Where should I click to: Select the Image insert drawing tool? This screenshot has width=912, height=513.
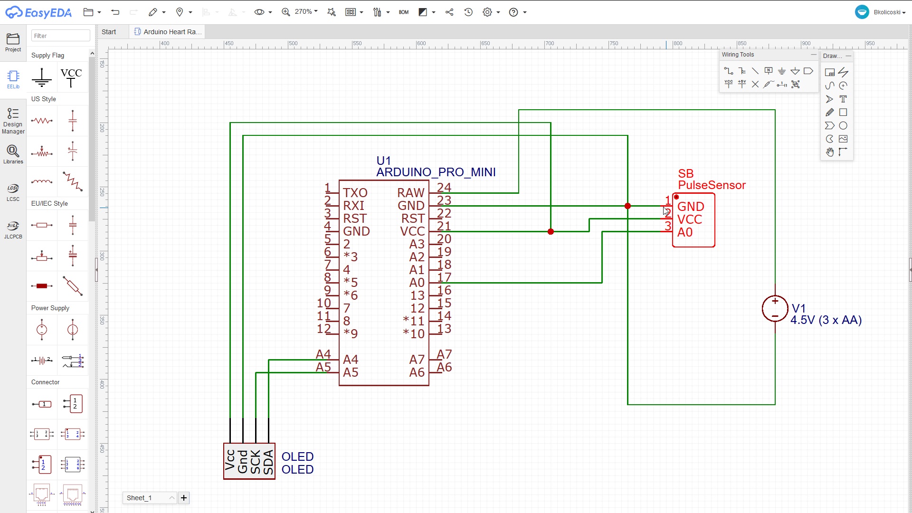pos(843,139)
